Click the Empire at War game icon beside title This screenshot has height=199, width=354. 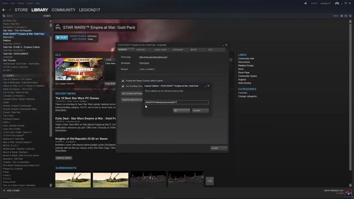click(x=58, y=27)
